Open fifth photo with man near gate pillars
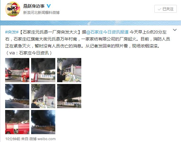Screen dimensions: 181x142 tap(43, 96)
